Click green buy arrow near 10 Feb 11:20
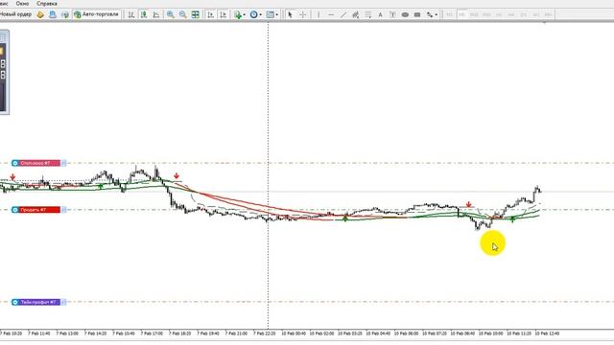 pyautogui.click(x=512, y=219)
